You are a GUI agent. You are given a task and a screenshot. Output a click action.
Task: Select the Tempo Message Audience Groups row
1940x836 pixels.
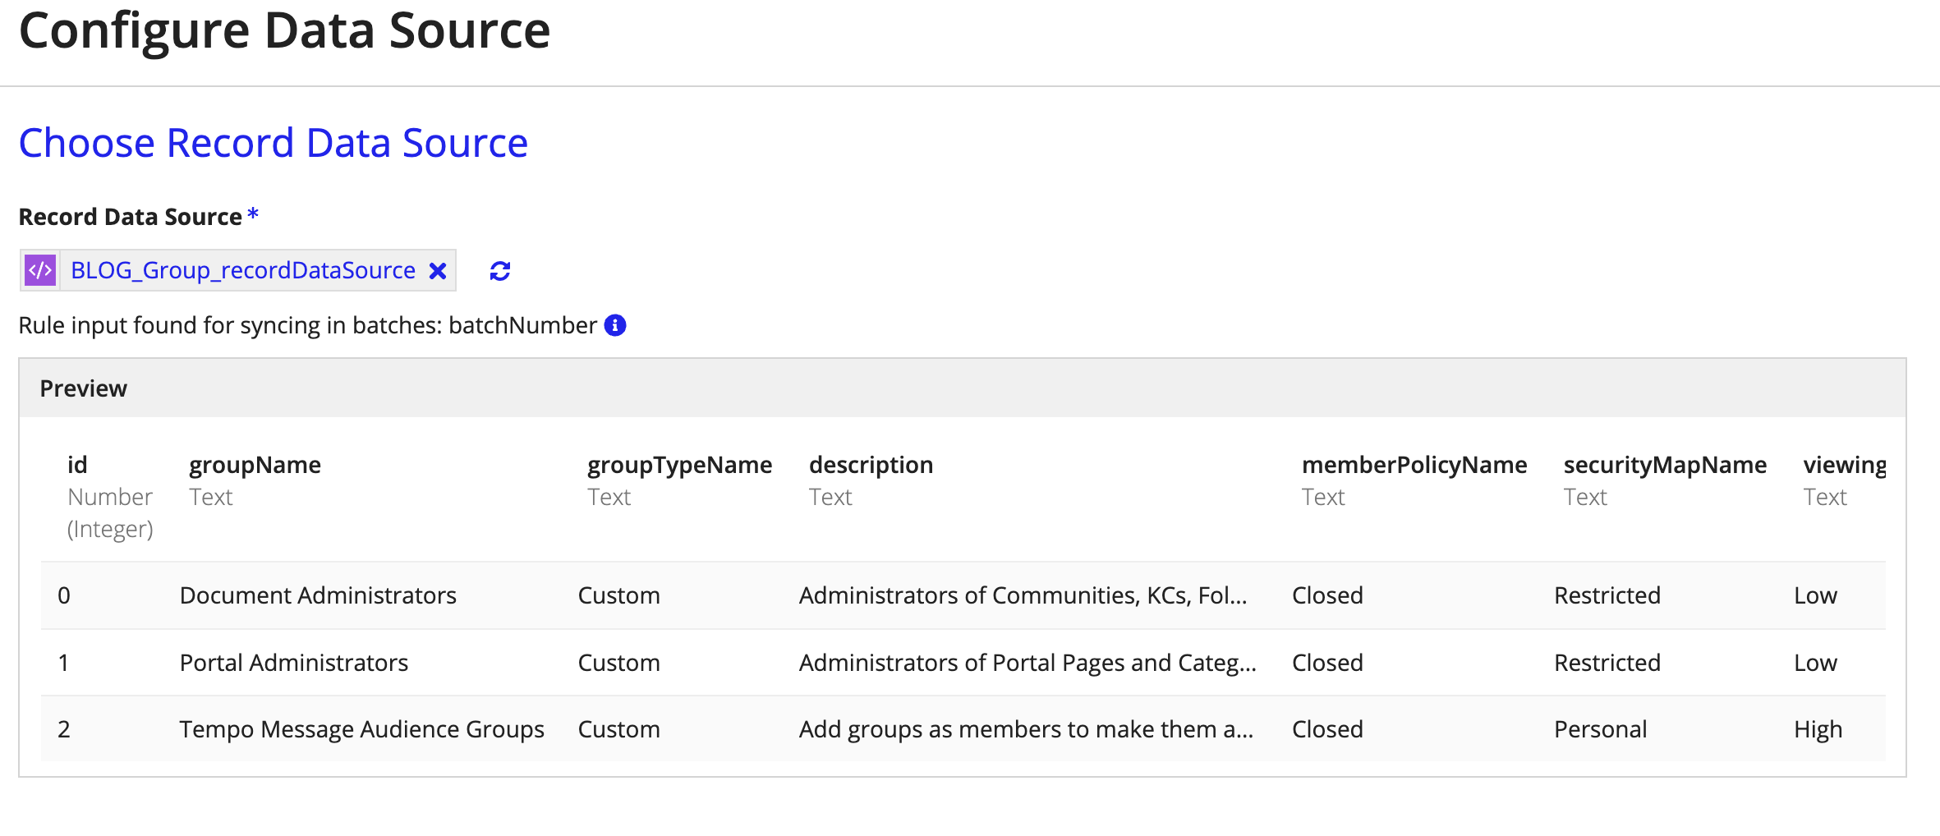(x=361, y=729)
